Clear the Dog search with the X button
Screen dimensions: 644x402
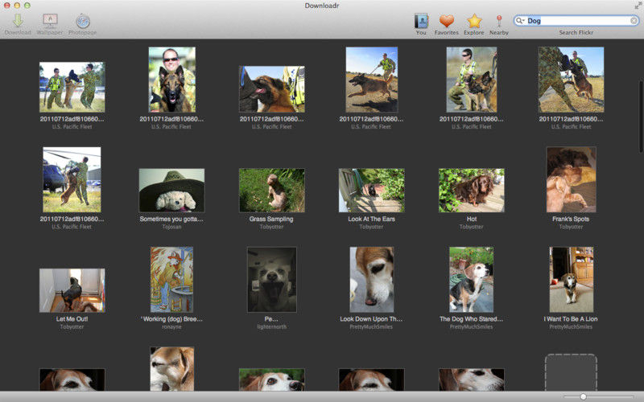(634, 21)
